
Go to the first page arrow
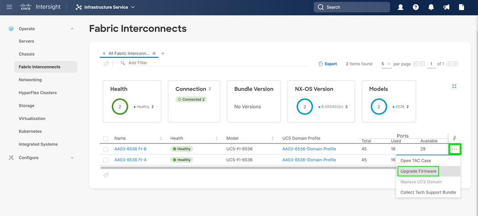[x=416, y=64]
